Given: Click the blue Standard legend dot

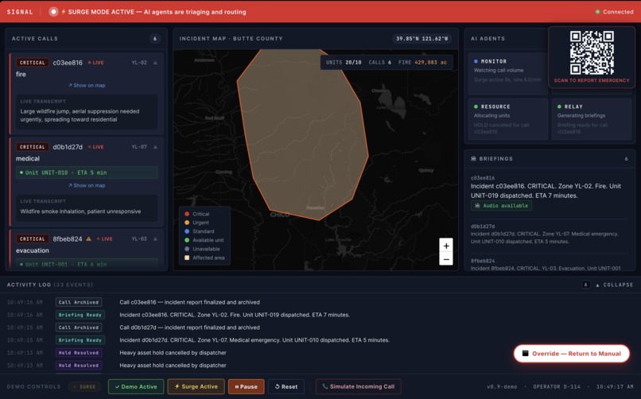Looking at the screenshot, I should [x=187, y=231].
